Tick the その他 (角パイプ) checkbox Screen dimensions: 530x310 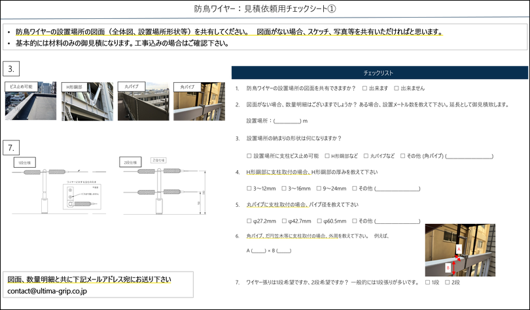tap(402, 156)
